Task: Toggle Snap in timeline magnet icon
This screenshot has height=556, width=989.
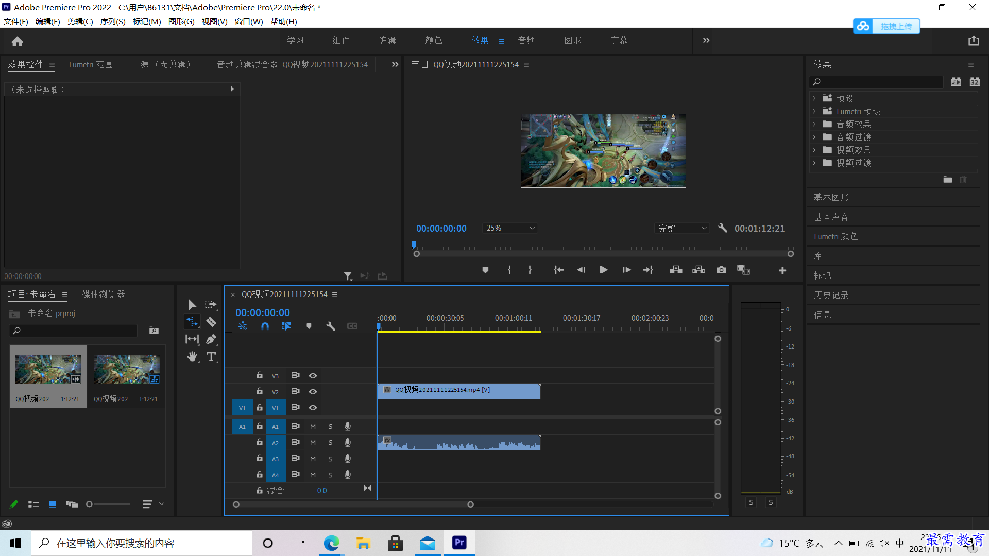Action: click(x=265, y=326)
